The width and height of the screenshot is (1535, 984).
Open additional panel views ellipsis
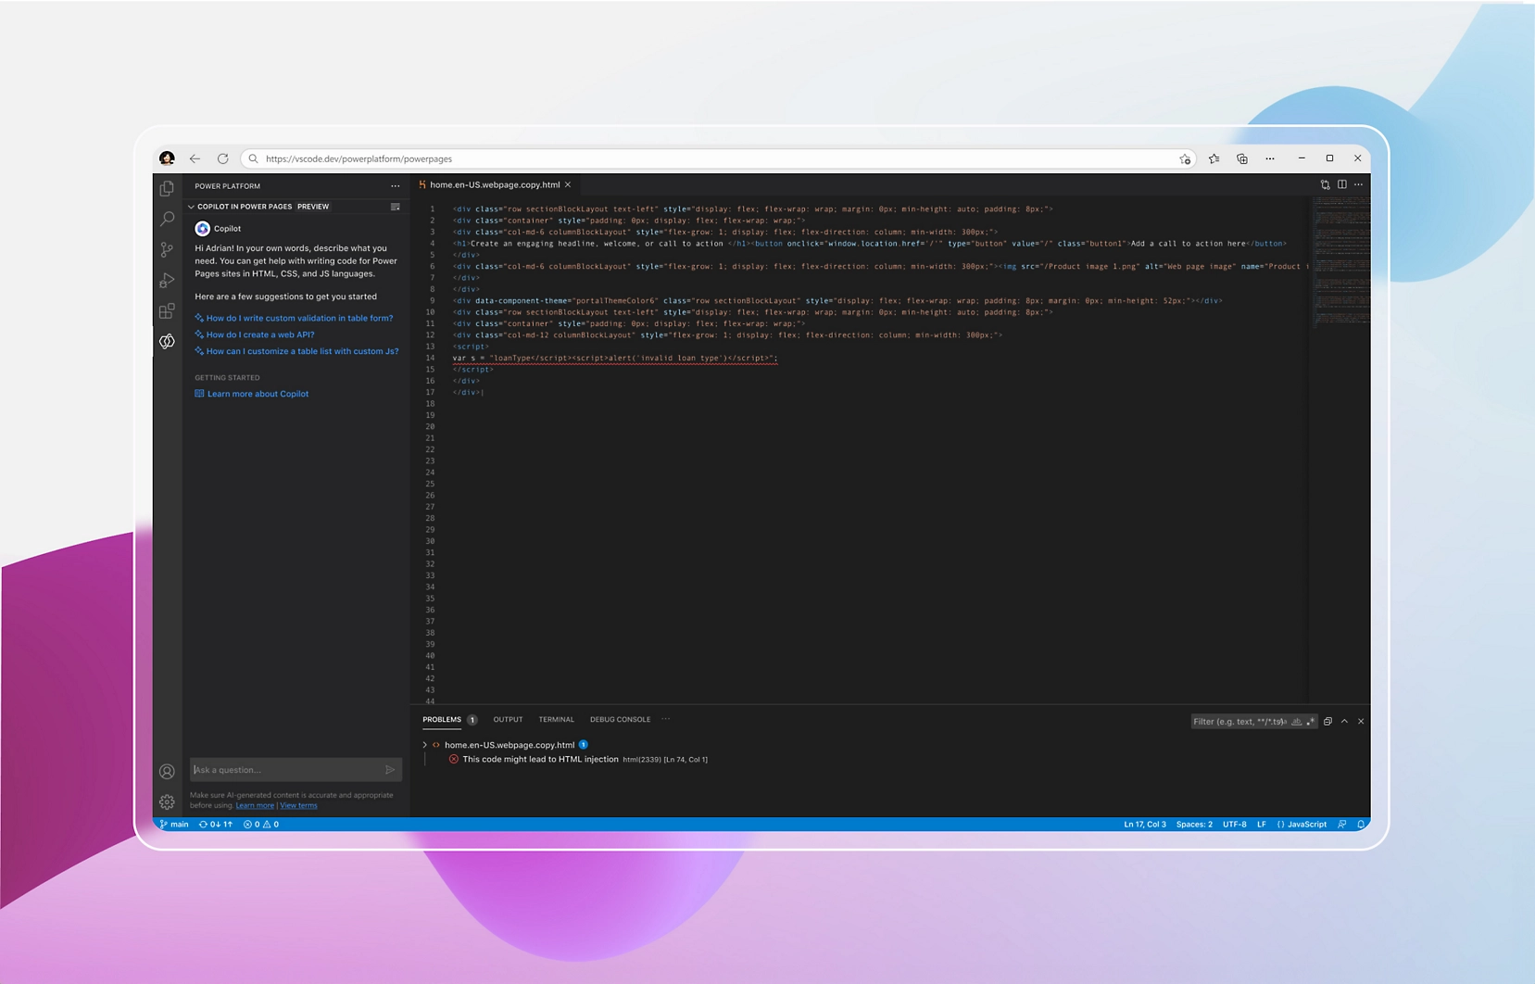(x=666, y=719)
